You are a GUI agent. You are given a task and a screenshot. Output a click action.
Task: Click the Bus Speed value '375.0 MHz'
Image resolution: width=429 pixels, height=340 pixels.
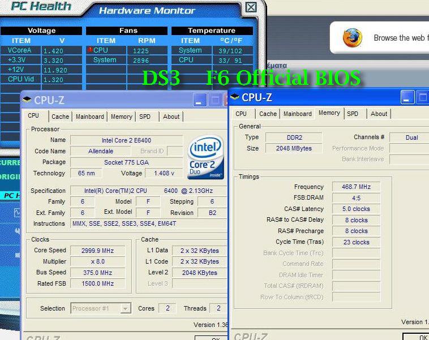[x=98, y=273]
